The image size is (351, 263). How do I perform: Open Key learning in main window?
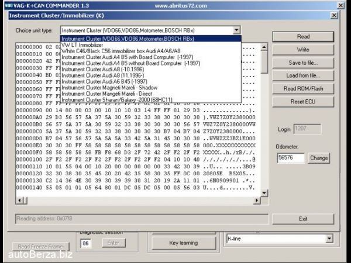coord(184,243)
